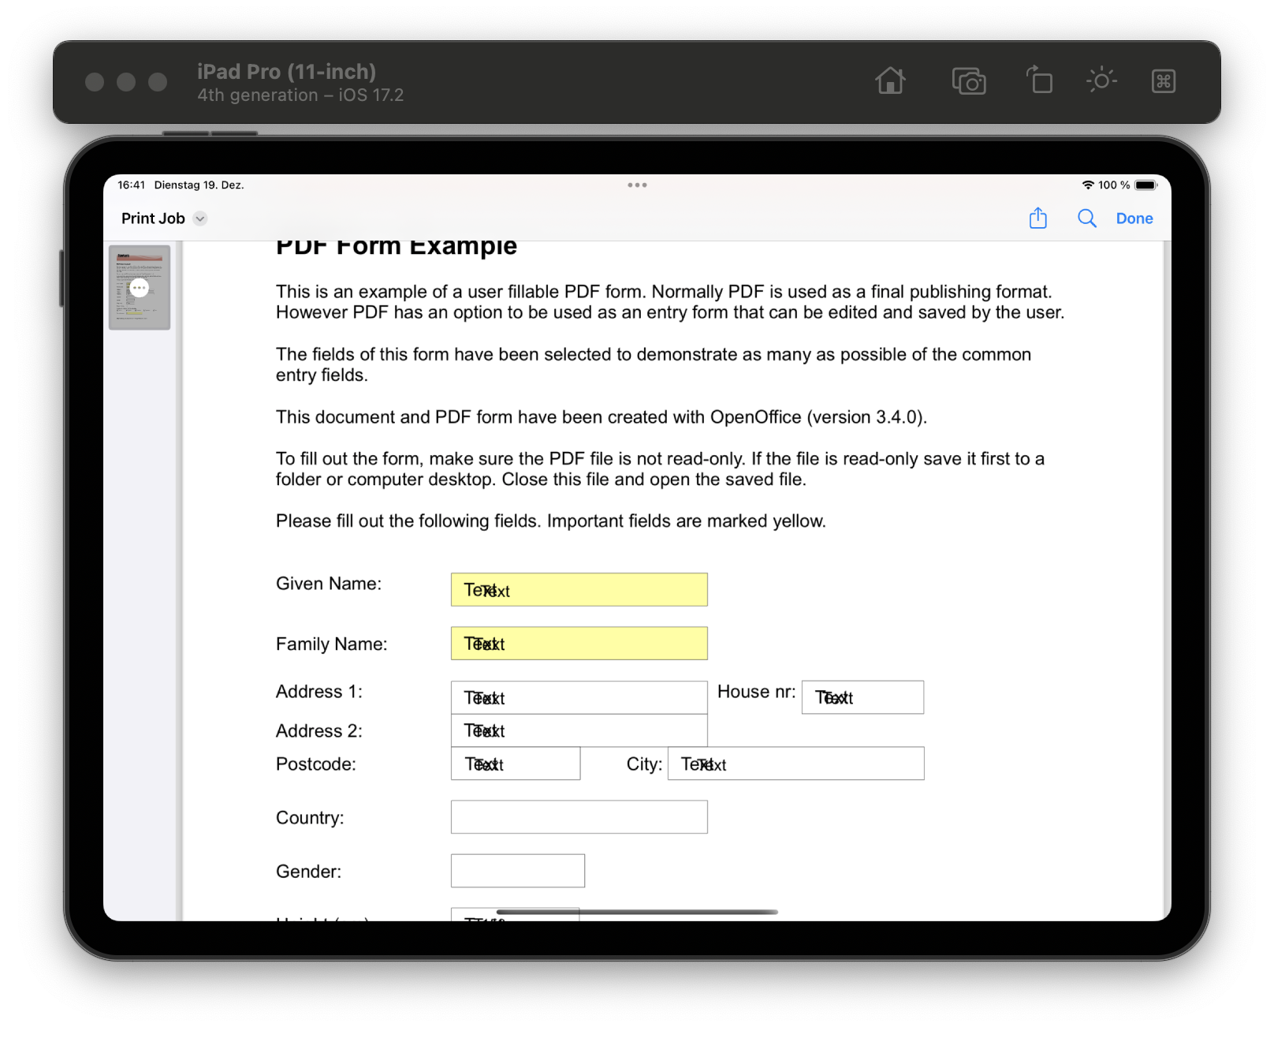
Task: Open the Gender selection box
Action: [517, 871]
